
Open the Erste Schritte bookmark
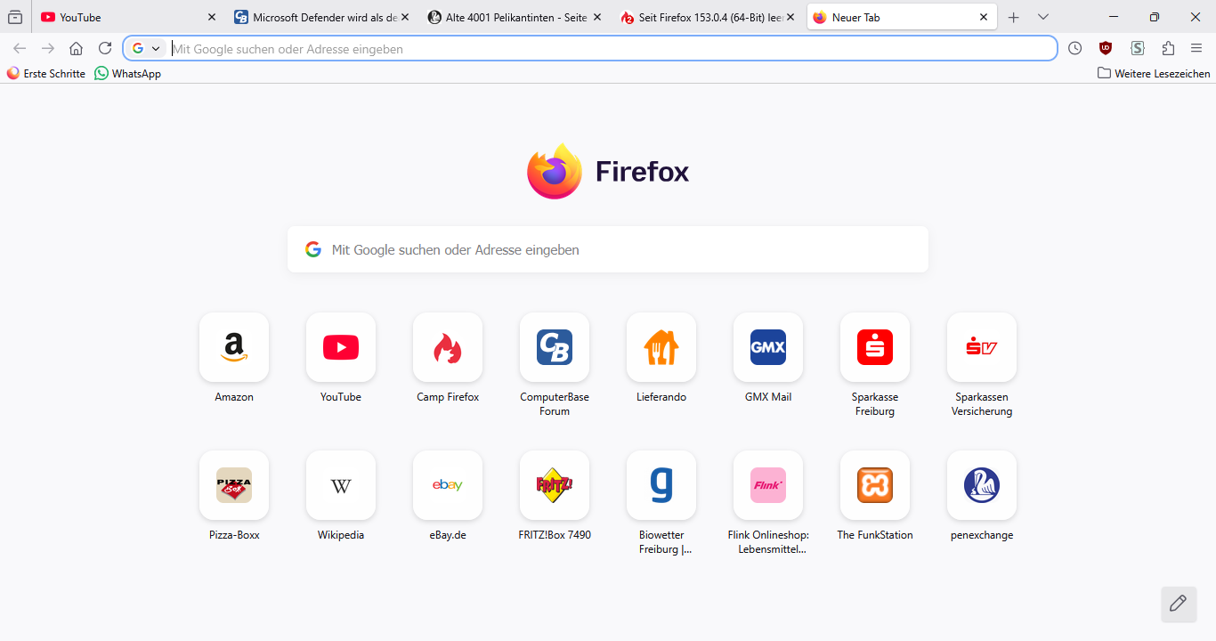pos(46,74)
